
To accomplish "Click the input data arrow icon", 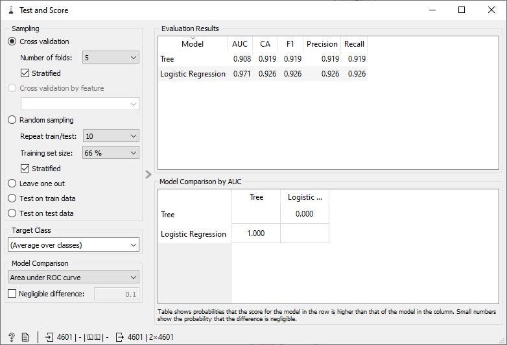I will 49,337.
